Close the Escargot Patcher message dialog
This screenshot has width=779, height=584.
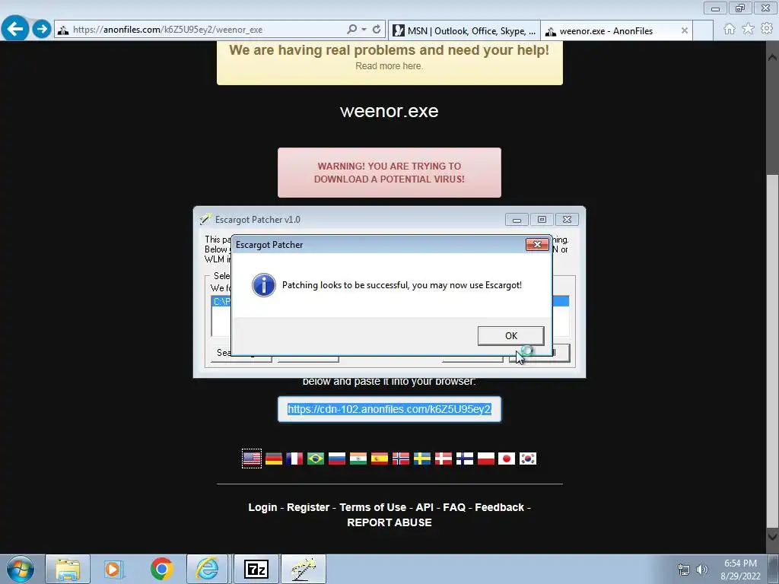537,244
